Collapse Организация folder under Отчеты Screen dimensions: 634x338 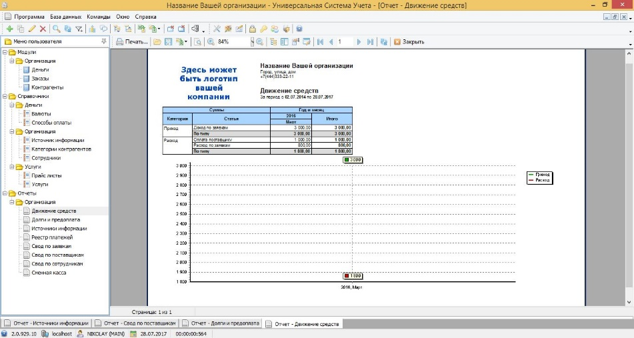click(x=12, y=202)
